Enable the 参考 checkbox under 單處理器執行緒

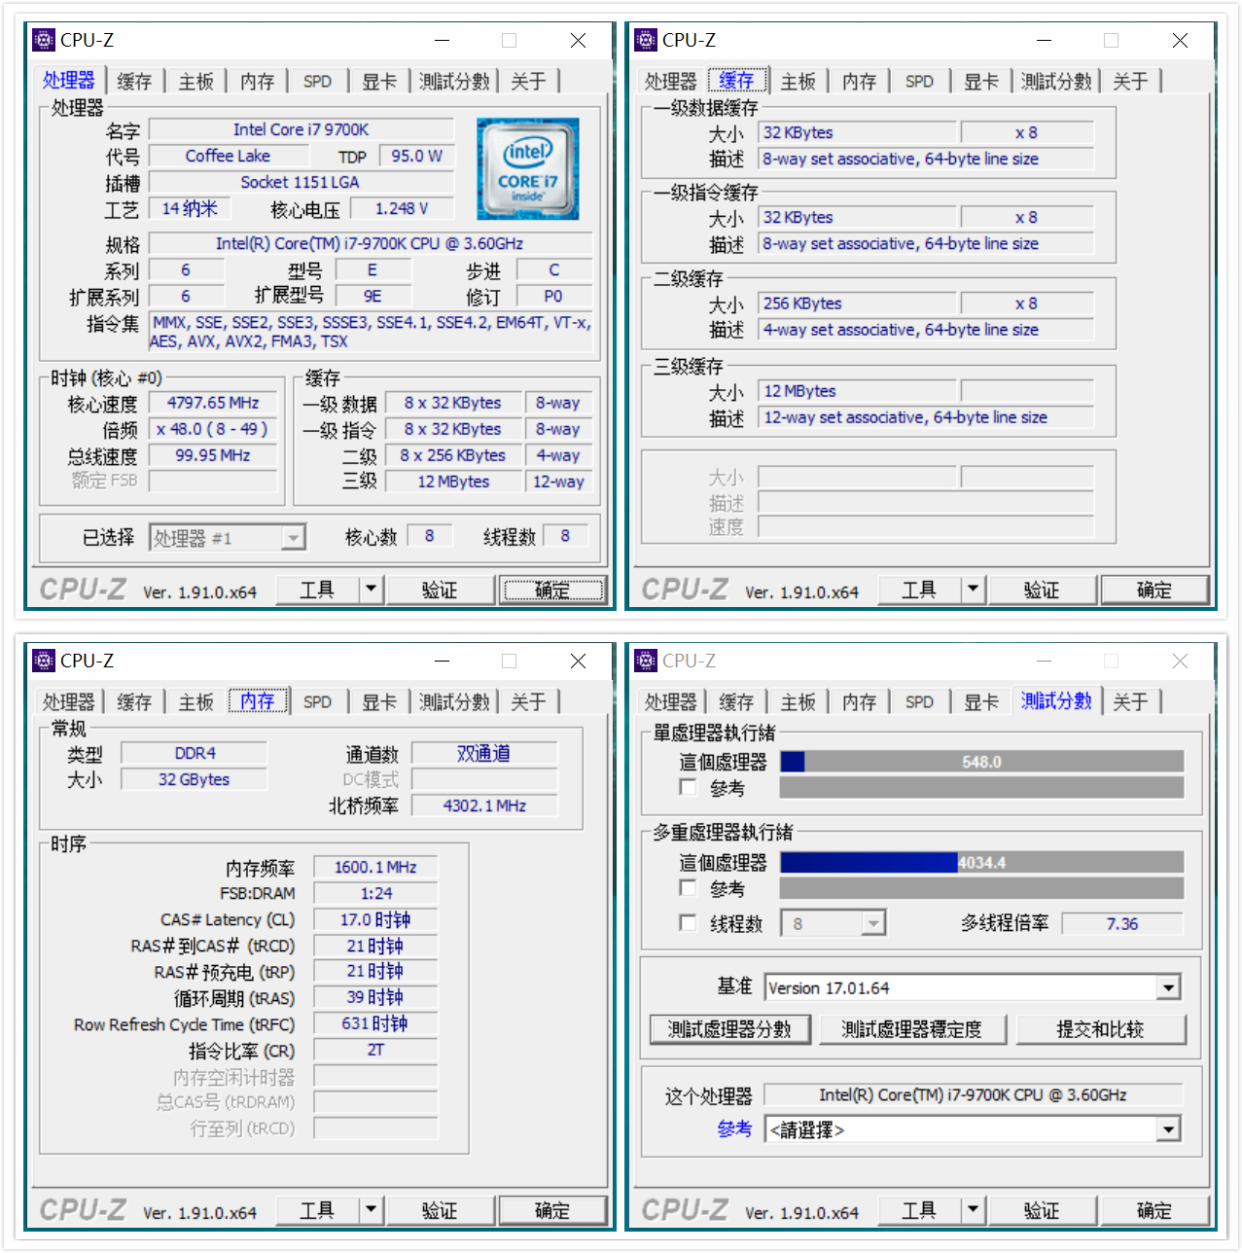[x=688, y=788]
